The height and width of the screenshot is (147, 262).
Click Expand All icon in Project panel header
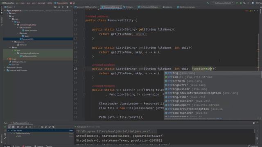59,7
